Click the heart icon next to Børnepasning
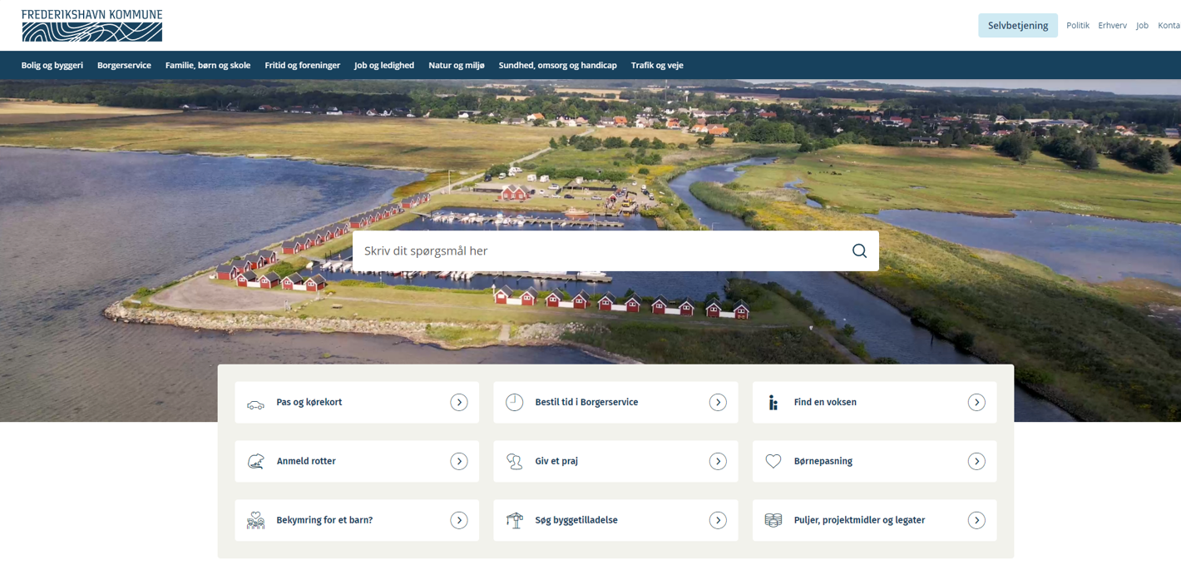 tap(773, 461)
